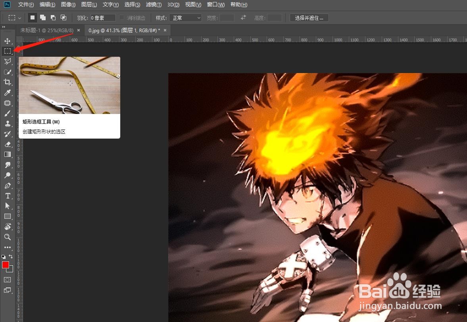Open the 滤镜(T) menu
Viewport: 467px width, 322px height.
click(x=154, y=4)
